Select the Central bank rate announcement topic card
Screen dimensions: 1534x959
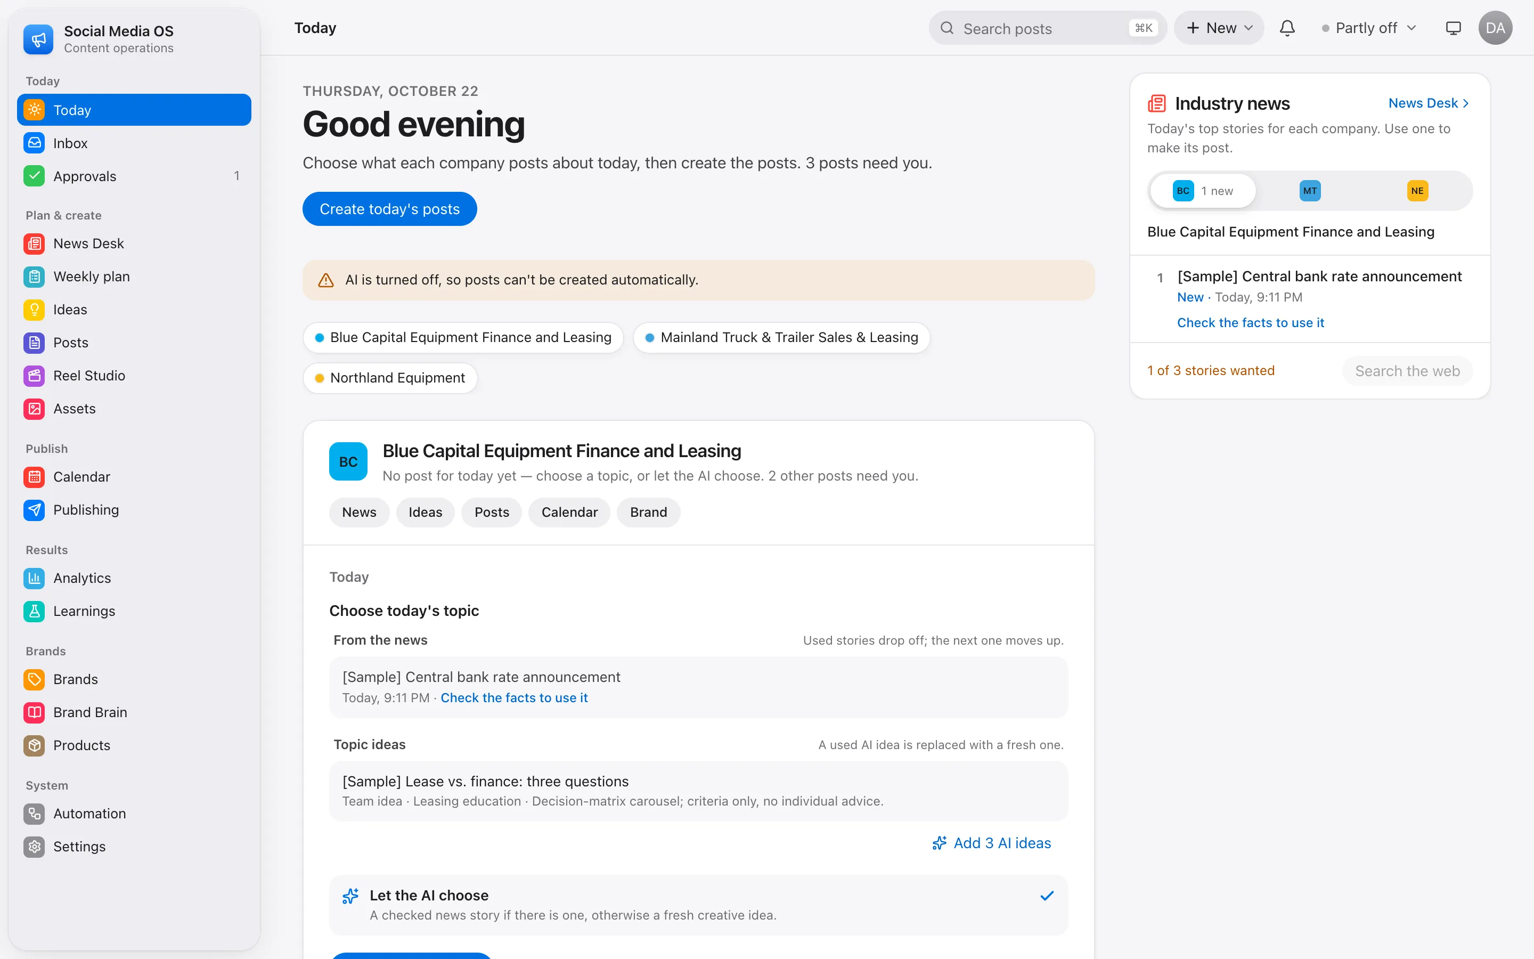pos(698,687)
